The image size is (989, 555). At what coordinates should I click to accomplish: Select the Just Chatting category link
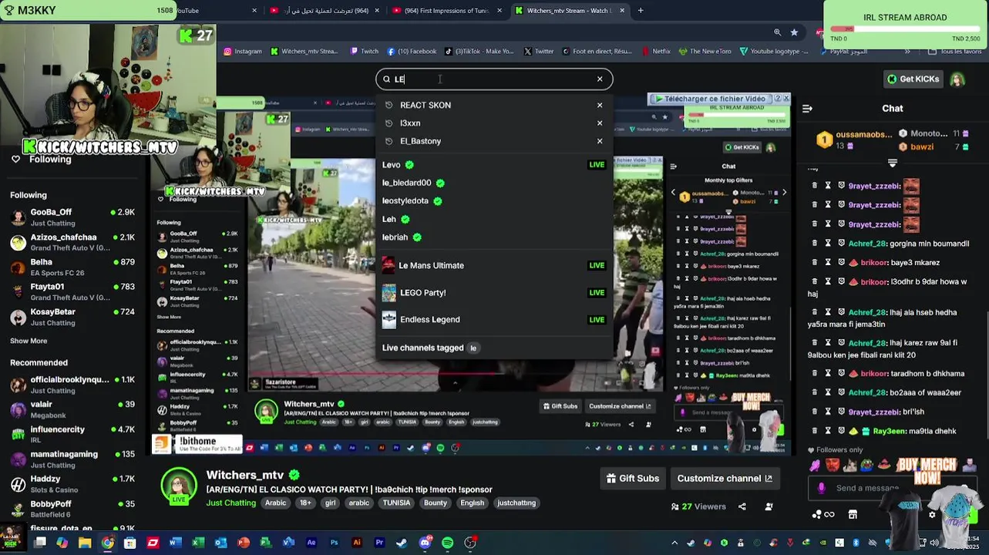pos(231,503)
